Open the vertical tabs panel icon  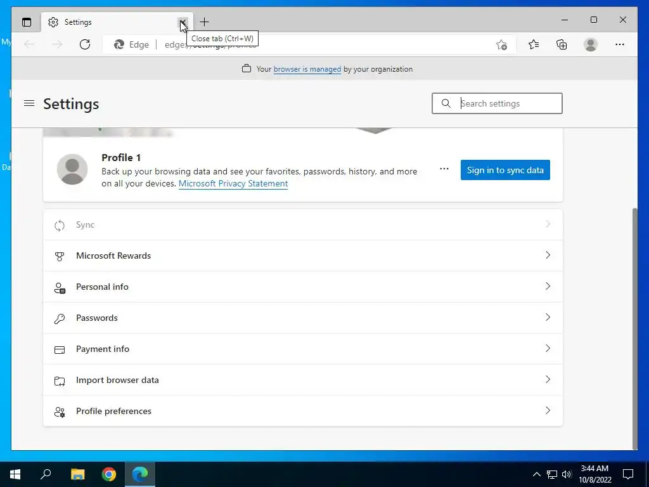pyautogui.click(x=27, y=22)
